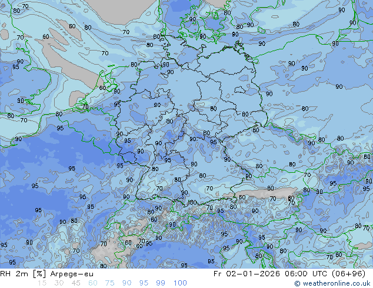Click the 'RH 2m [%]' label
The width and height of the screenshot is (373, 288).
point(23,274)
